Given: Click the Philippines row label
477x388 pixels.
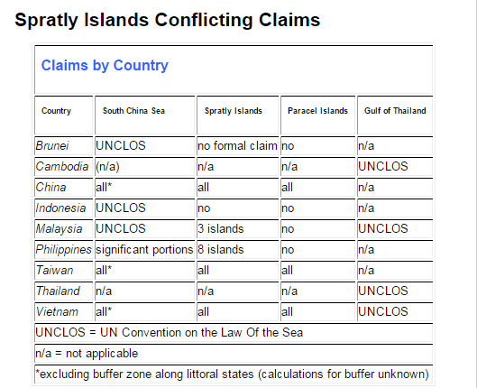Looking at the screenshot, I should point(64,250).
